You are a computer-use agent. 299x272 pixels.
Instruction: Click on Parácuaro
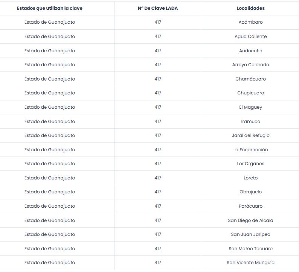[x=250, y=206]
